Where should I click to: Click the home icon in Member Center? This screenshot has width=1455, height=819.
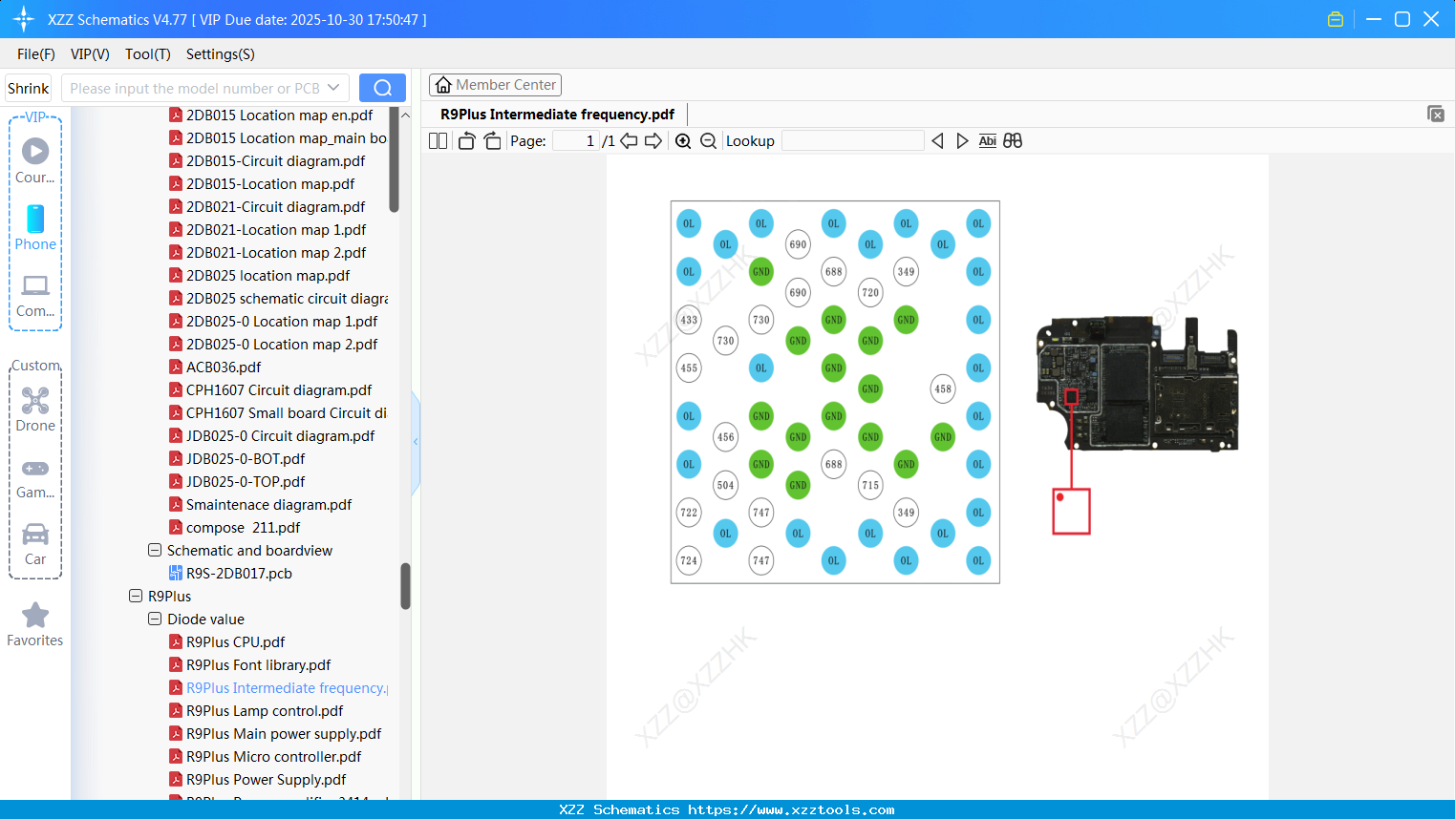pos(443,85)
